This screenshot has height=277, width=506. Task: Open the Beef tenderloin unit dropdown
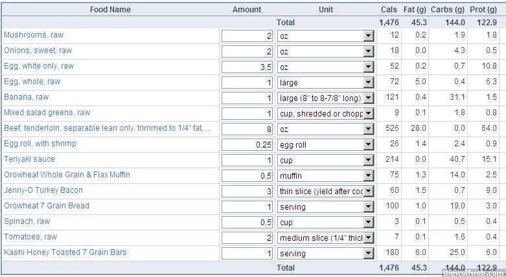(368, 129)
